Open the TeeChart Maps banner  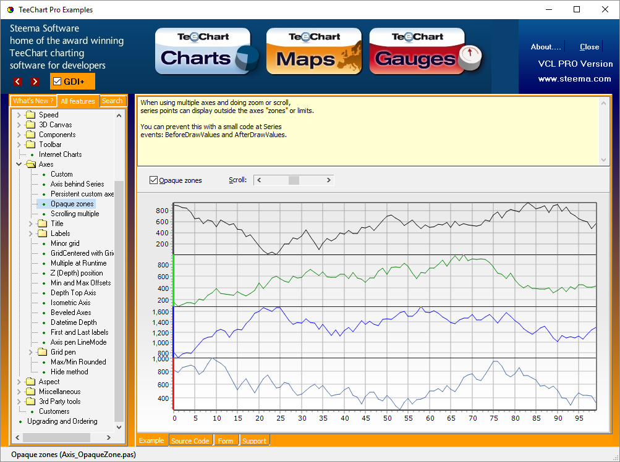[314, 51]
